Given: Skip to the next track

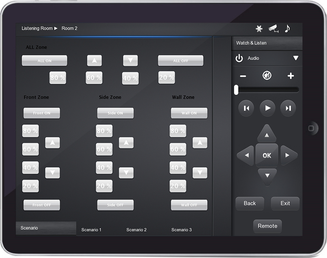Looking at the screenshot, I should coord(288,108).
